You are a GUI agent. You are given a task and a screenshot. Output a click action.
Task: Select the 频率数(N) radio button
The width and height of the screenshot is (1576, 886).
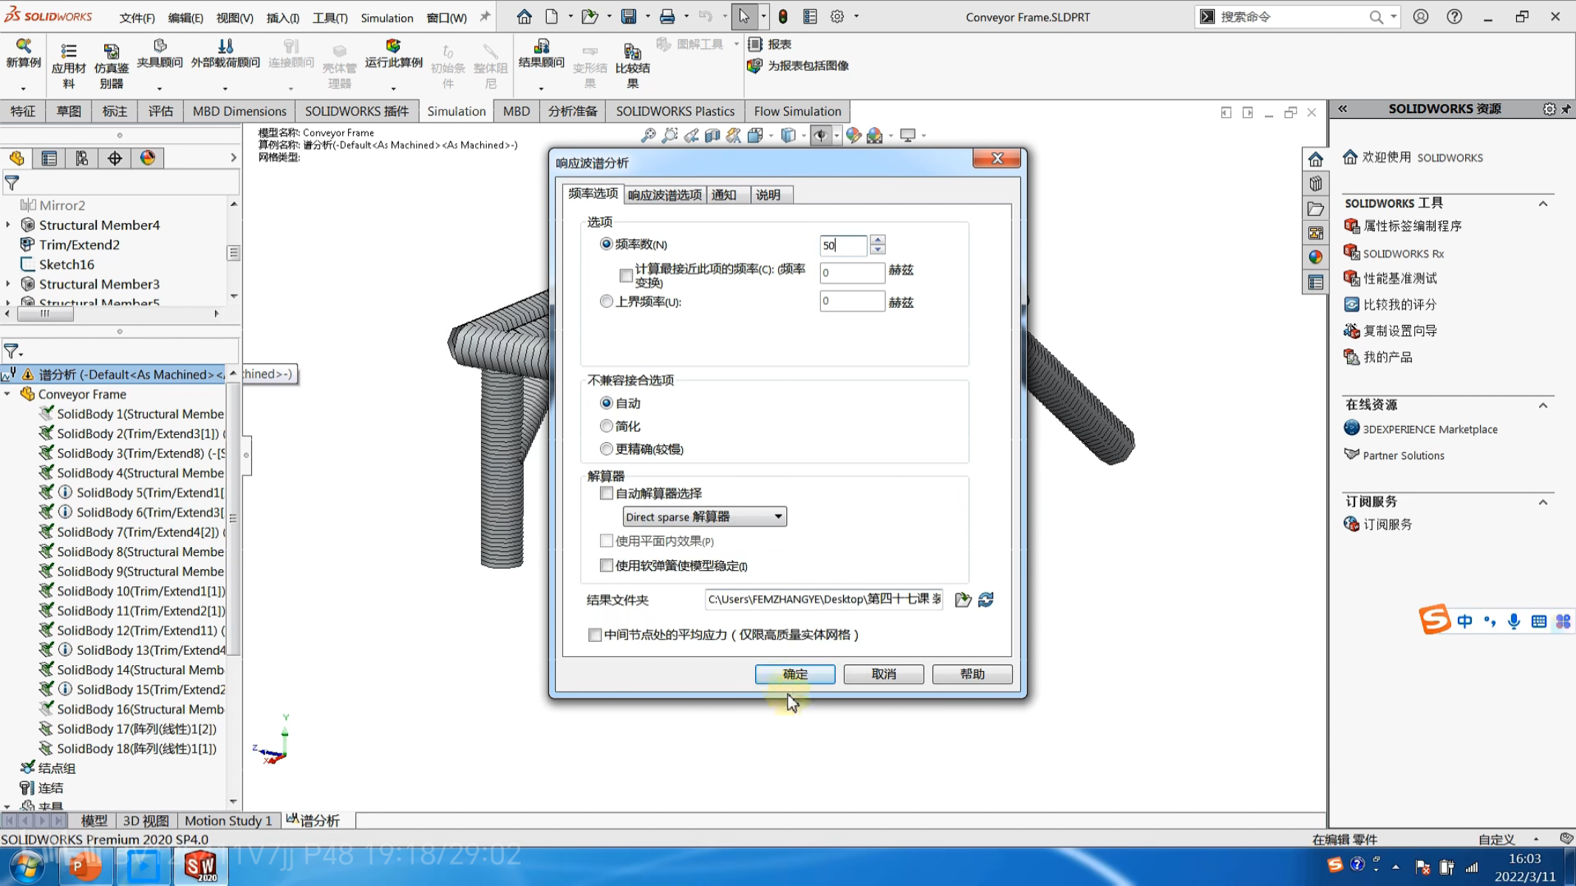click(x=607, y=244)
